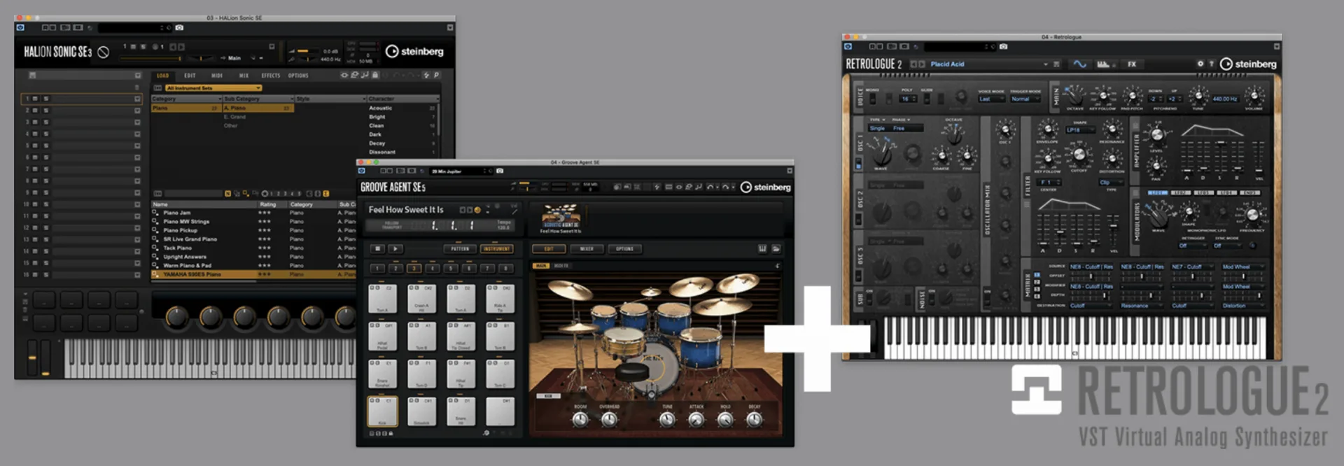
Task: Click the Pattern button in Groove Agent
Action: tap(460, 248)
